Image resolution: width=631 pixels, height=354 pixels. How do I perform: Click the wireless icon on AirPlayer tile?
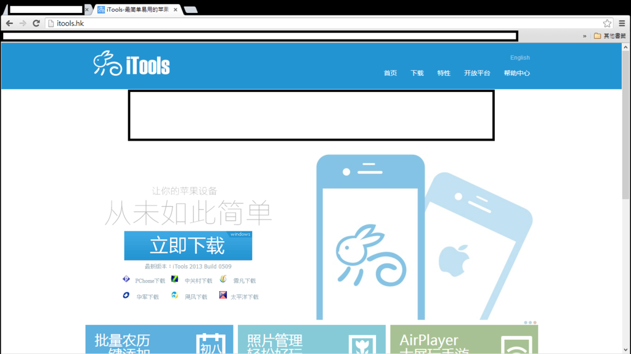tap(517, 344)
